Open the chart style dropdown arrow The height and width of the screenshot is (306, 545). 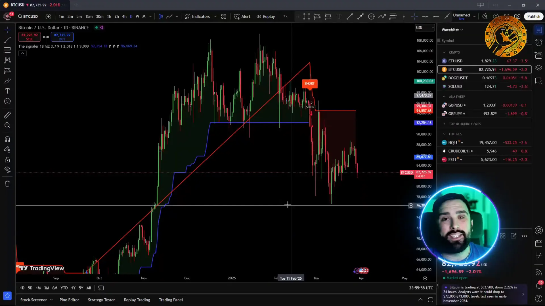point(177,16)
